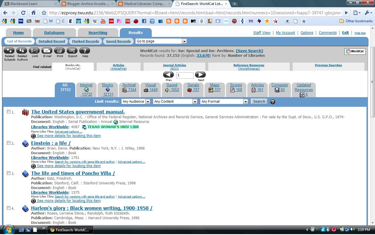This screenshot has height=235, width=375.
Task: Click the Export records icon
Action: pyautogui.click(x=72, y=51)
